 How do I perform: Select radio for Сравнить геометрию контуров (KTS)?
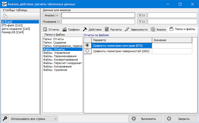(x=87, y=45)
